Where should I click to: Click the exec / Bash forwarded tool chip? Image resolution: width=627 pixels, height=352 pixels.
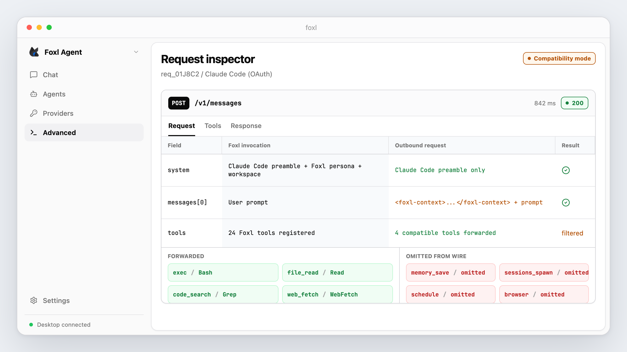coord(223,272)
